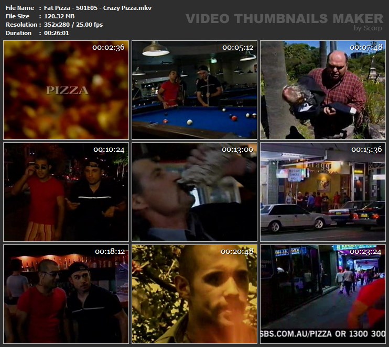Click the 'SBS.COM.AU/PIZZA OR 1300 300' caption
Screen dimensions: 389x347
(323, 334)
